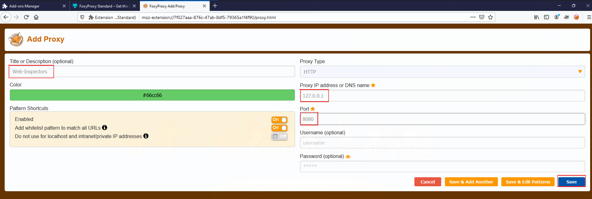Image resolution: width=592 pixels, height=199 pixels.
Task: Click the moz-extension URL in address bar
Action: point(209,17)
